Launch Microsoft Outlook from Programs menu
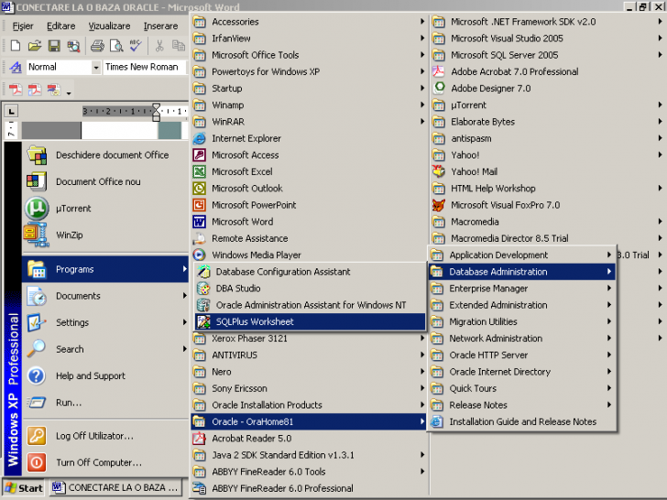Image resolution: width=667 pixels, height=500 pixels. pos(310,188)
